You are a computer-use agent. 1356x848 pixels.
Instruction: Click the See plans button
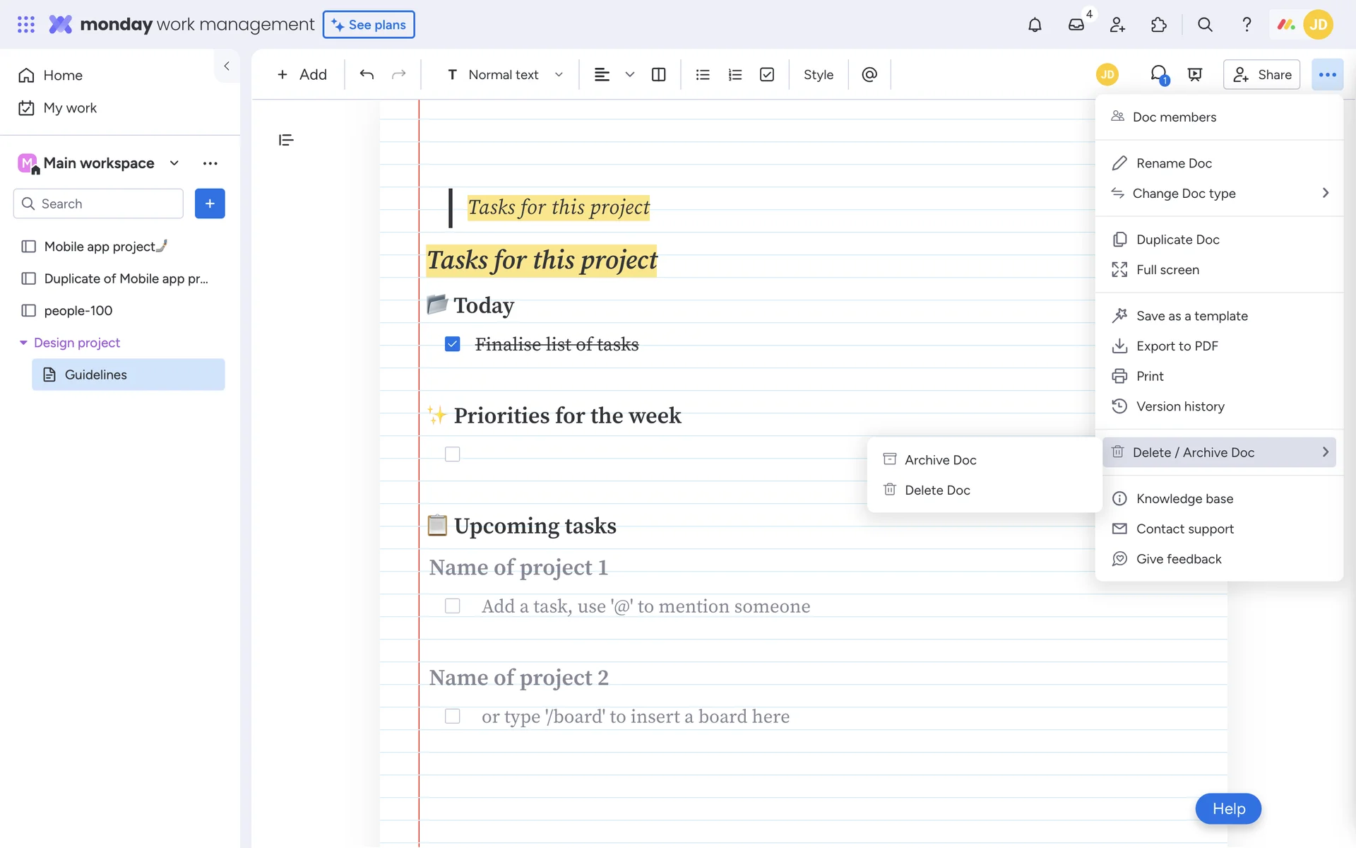[369, 25]
